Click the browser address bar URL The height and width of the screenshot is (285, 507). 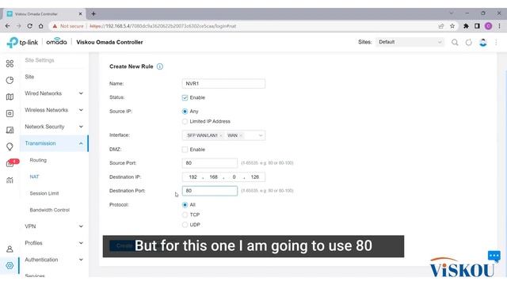(162, 26)
